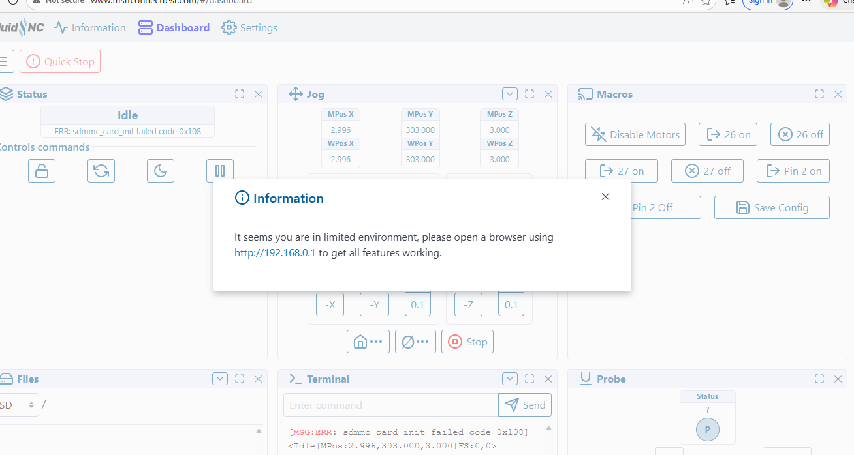
Task: Click the refresh reset icon in Status panel
Action: tap(101, 171)
